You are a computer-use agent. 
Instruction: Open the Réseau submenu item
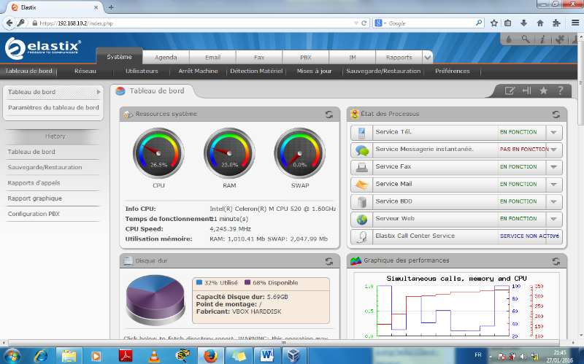(85, 71)
